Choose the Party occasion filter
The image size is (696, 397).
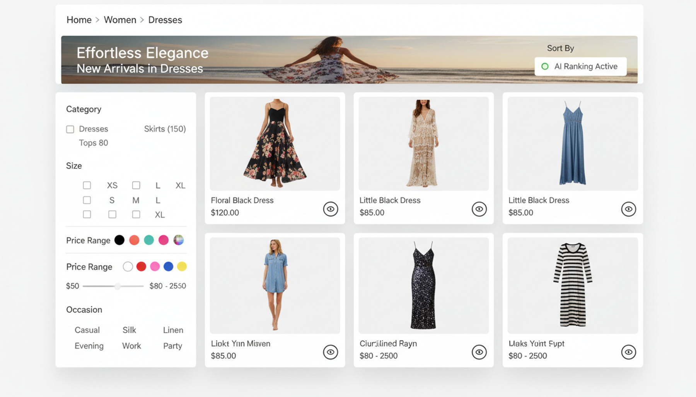[x=172, y=346]
